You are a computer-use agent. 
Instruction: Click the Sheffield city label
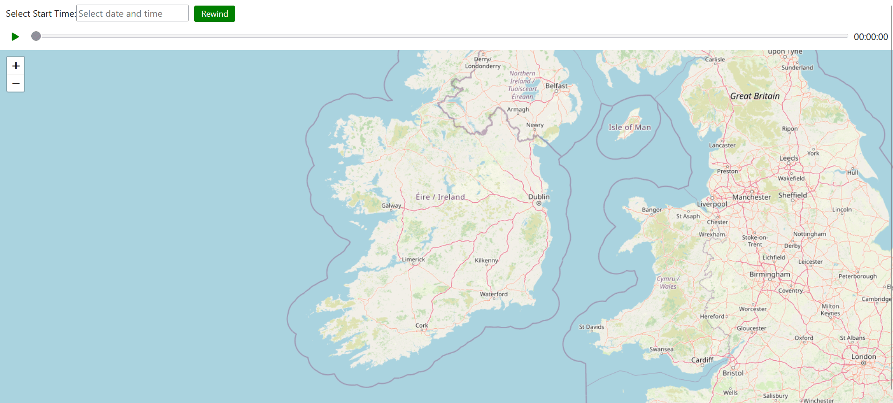[x=792, y=195]
